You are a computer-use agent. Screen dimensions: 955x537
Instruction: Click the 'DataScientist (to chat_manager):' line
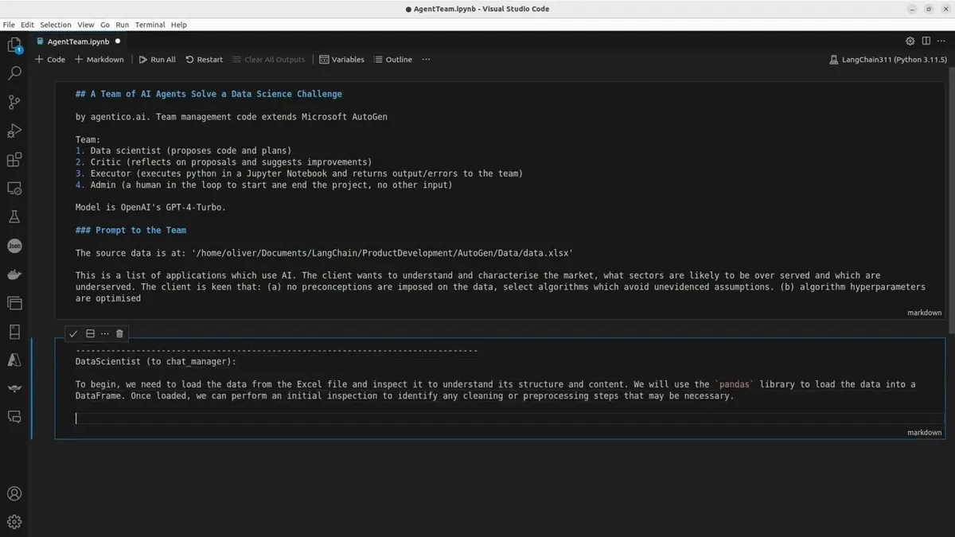pos(156,361)
